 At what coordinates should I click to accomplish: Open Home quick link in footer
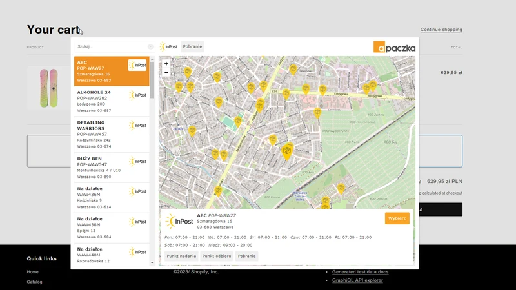(33, 272)
